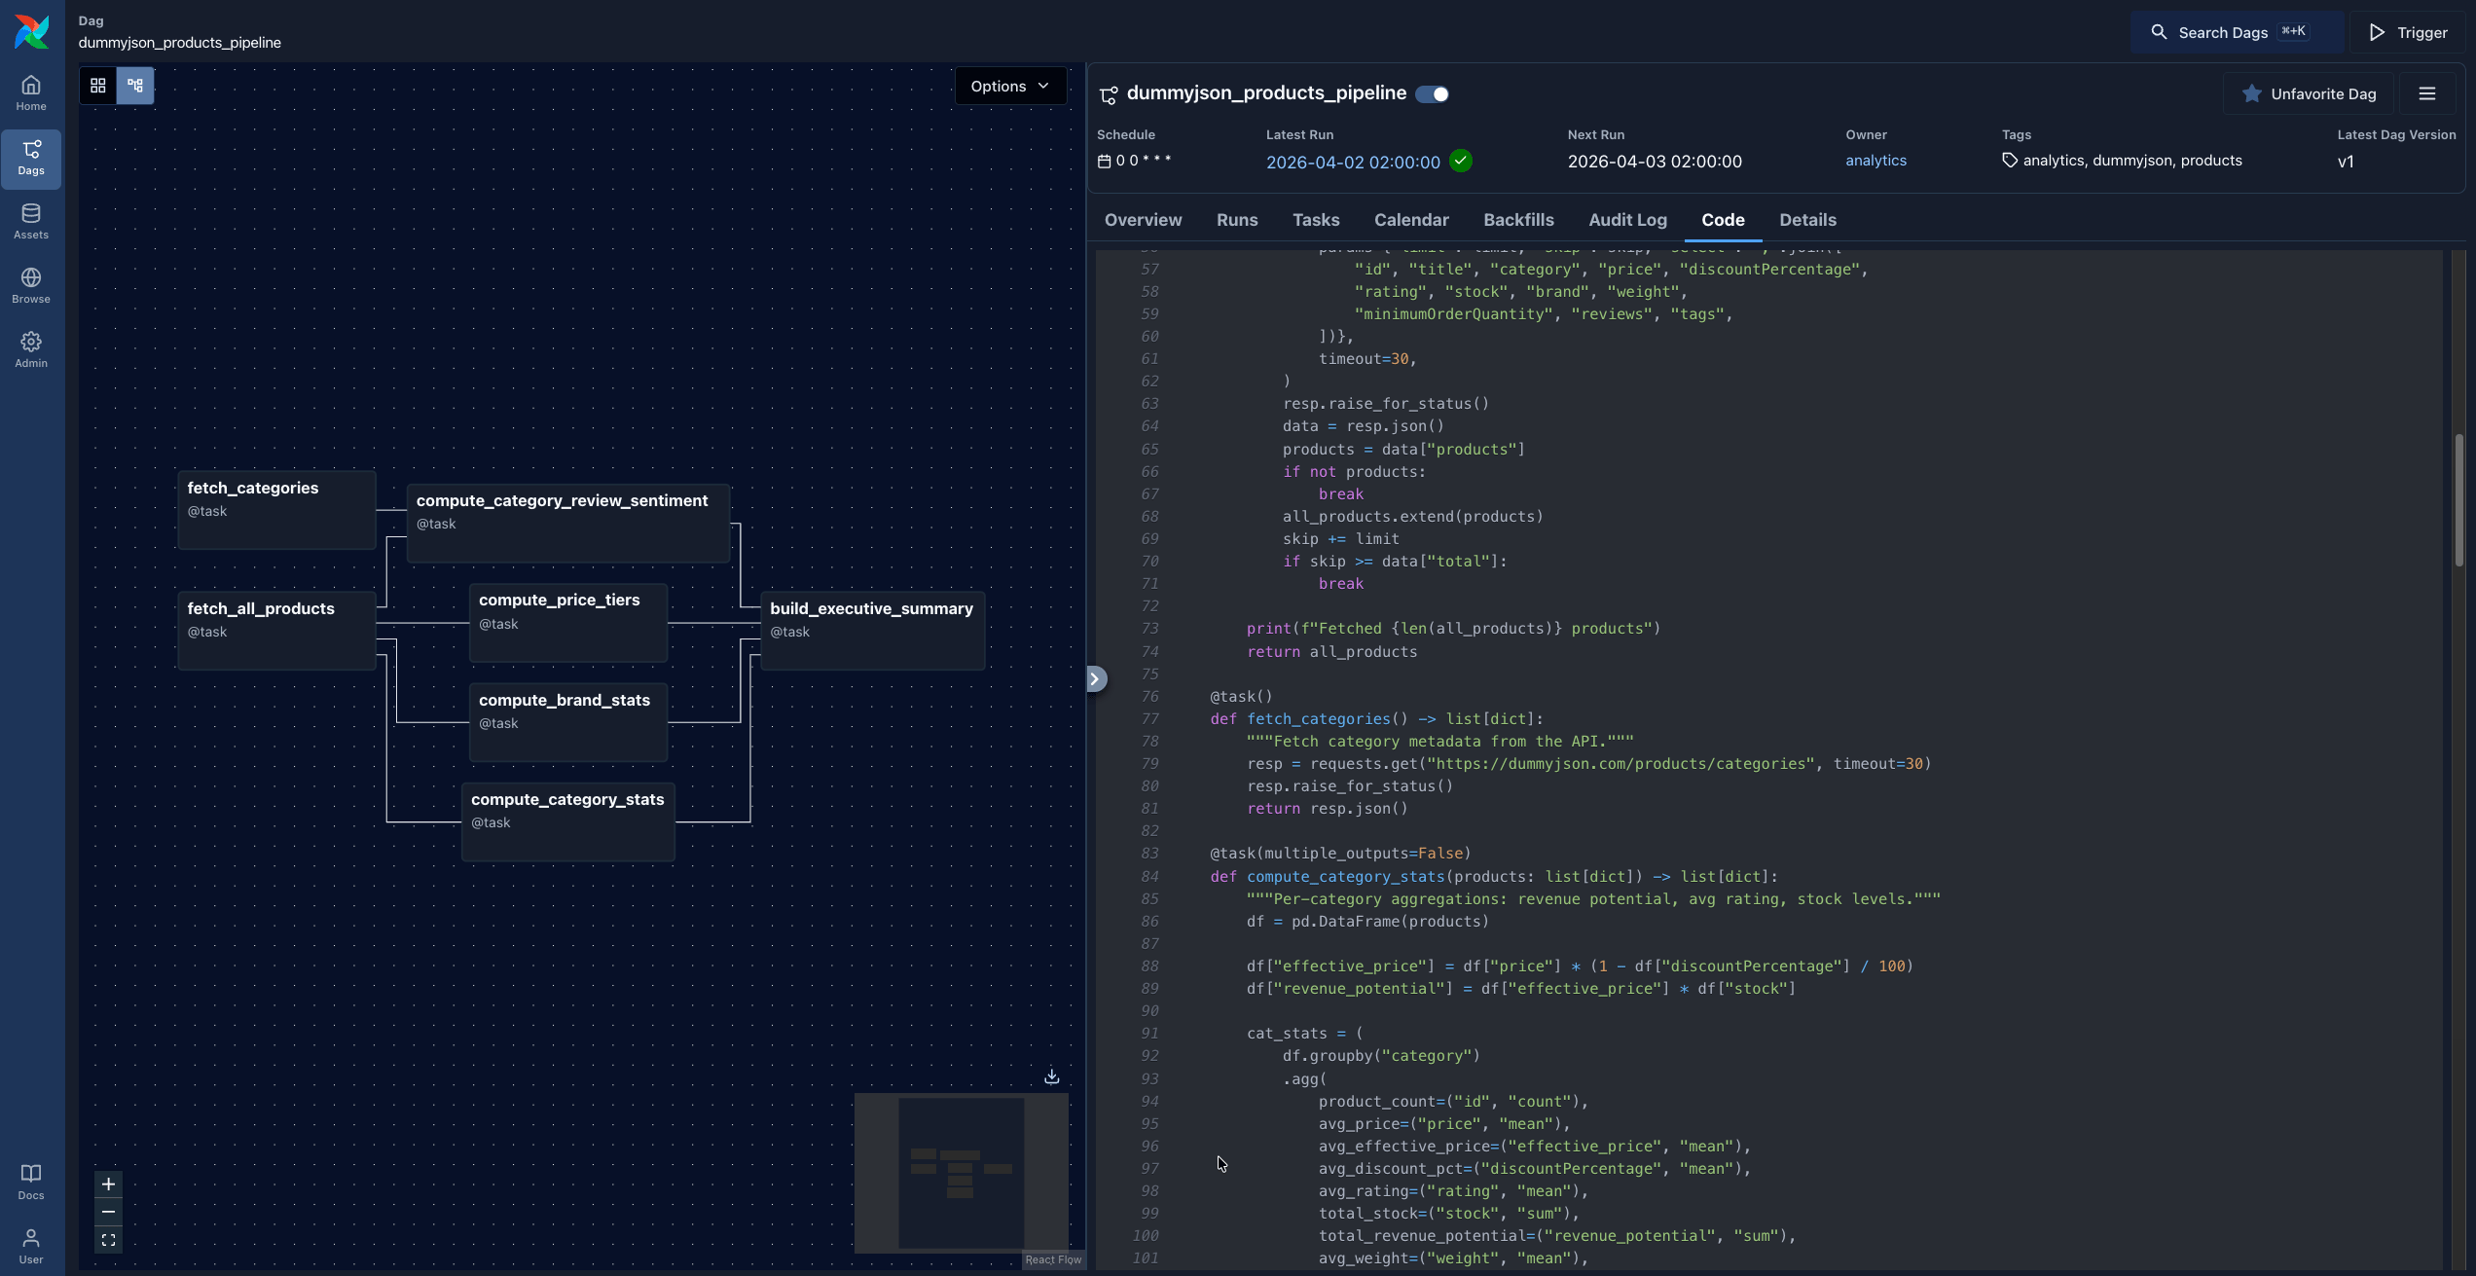Download the graph image
The width and height of the screenshot is (2476, 1276).
(x=1052, y=1076)
